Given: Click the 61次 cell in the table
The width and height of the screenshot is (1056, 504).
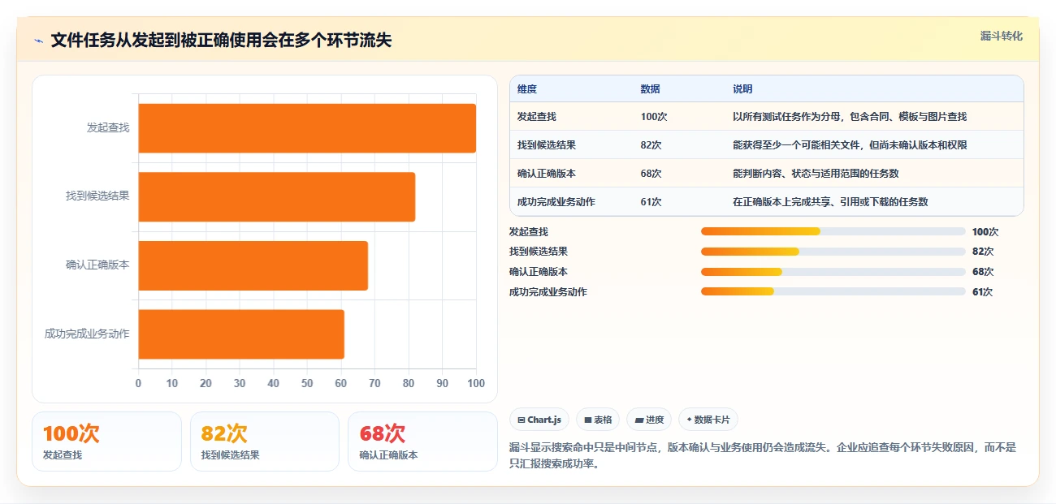Looking at the screenshot, I should coord(651,202).
